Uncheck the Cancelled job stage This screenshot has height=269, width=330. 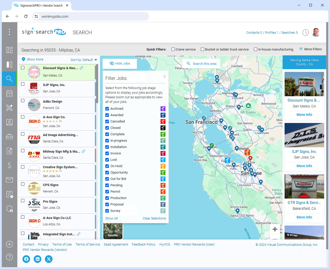107,121
